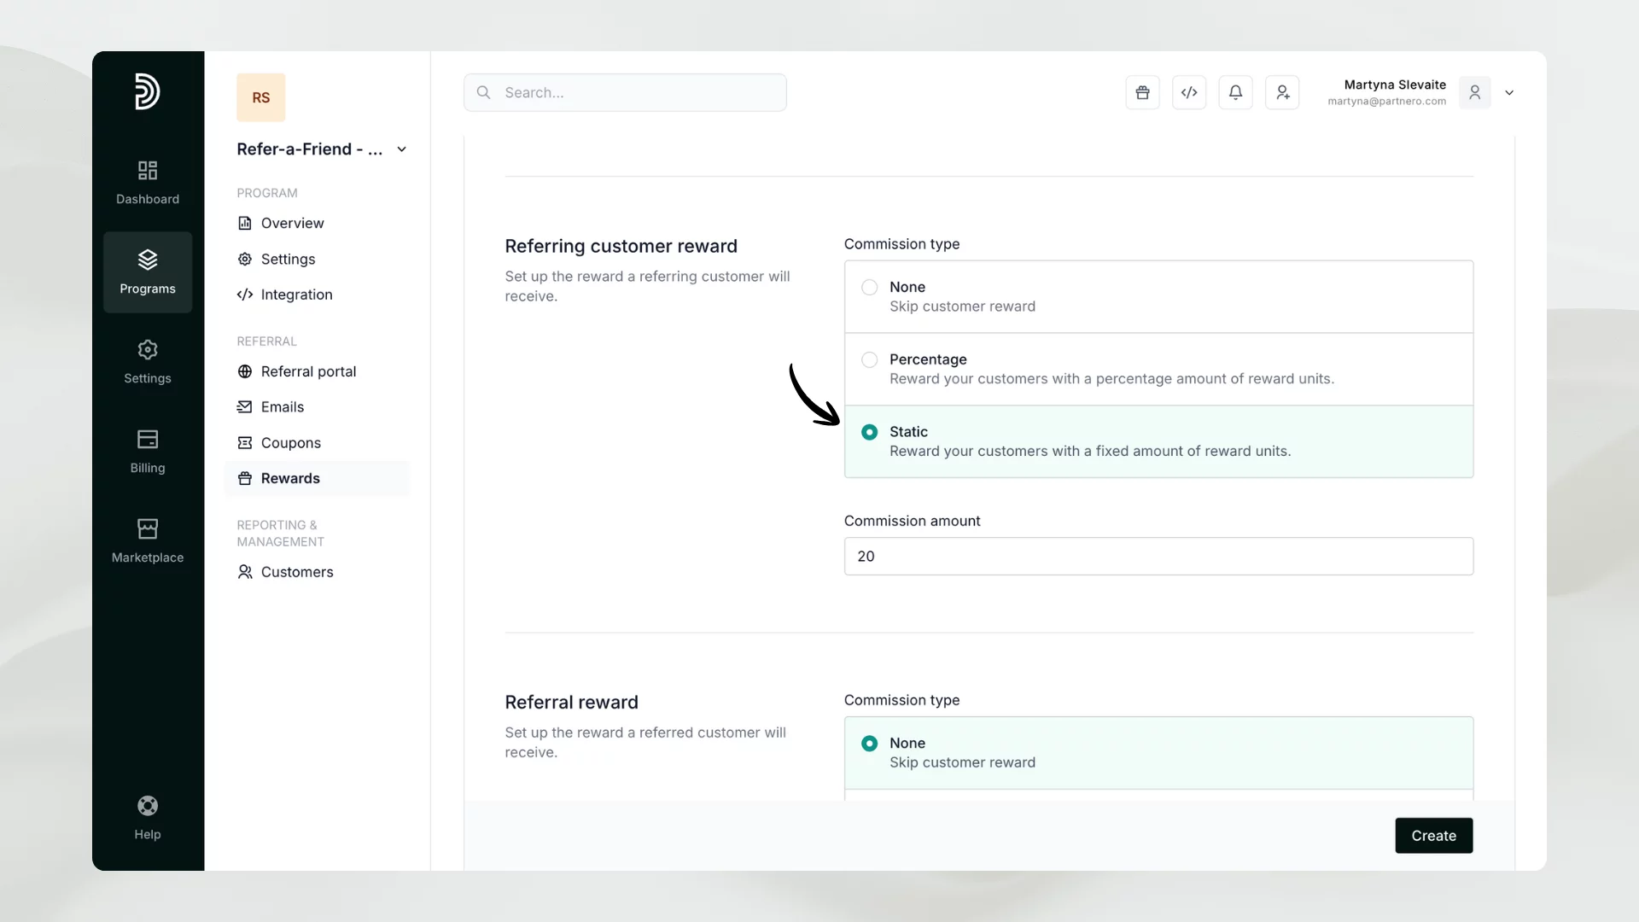The image size is (1639, 922).
Task: Open the Customers page link
Action: (296, 572)
